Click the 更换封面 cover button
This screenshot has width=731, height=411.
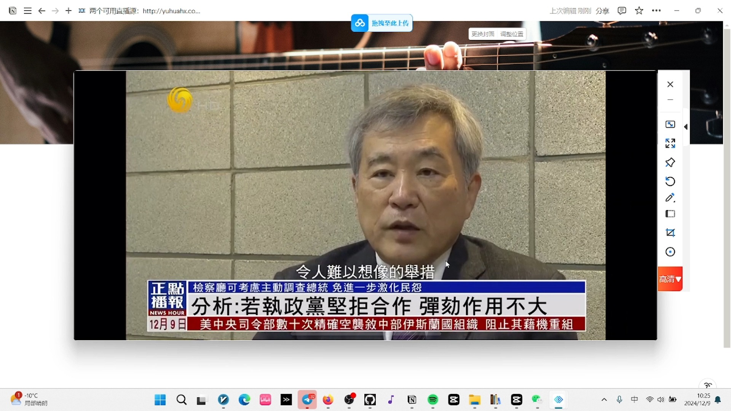483,34
